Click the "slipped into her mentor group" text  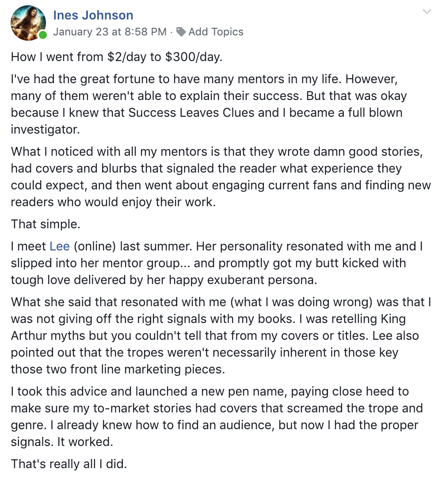coord(95,263)
